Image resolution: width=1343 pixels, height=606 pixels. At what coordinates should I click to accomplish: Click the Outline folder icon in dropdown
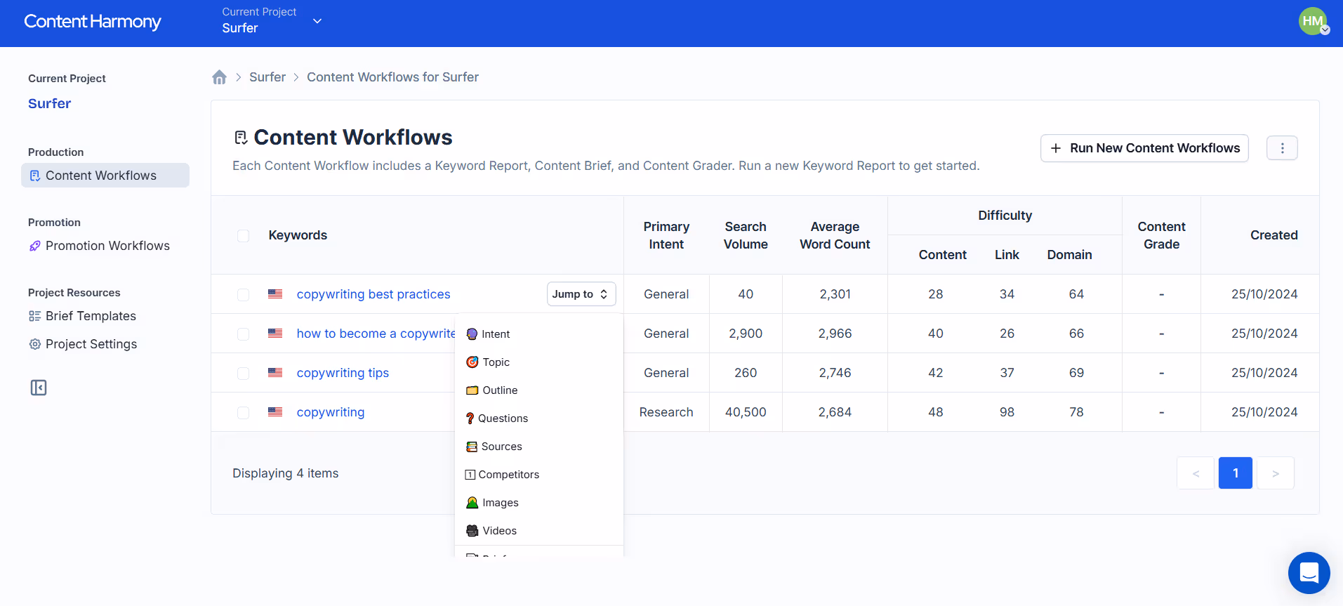472,390
